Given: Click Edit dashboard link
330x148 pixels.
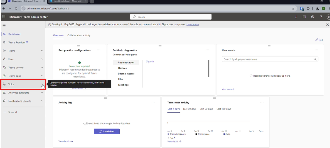Looking at the screenshot, I should [x=319, y=40].
